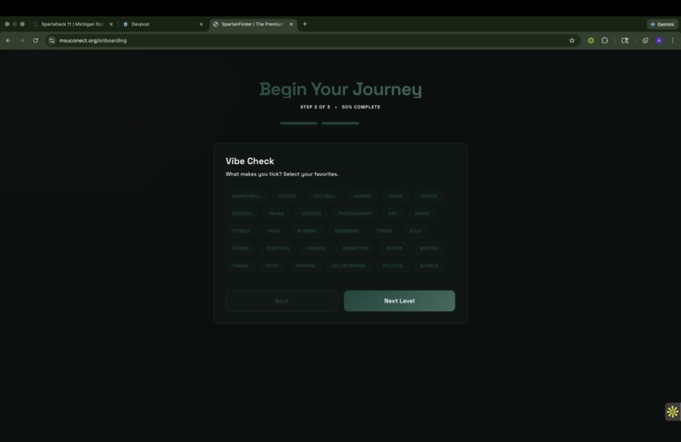Screen dimensions: 681x442
Task: Enable the Yoga interest chip
Action: pyautogui.click(x=274, y=231)
